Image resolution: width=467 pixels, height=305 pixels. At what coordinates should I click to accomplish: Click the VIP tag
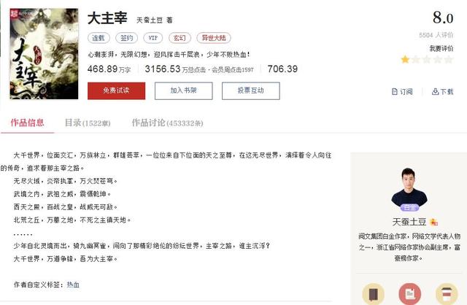tap(153, 36)
